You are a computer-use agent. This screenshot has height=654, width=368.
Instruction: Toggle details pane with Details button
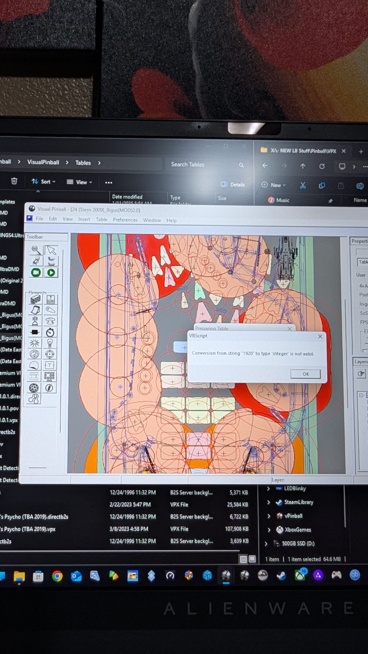233,185
